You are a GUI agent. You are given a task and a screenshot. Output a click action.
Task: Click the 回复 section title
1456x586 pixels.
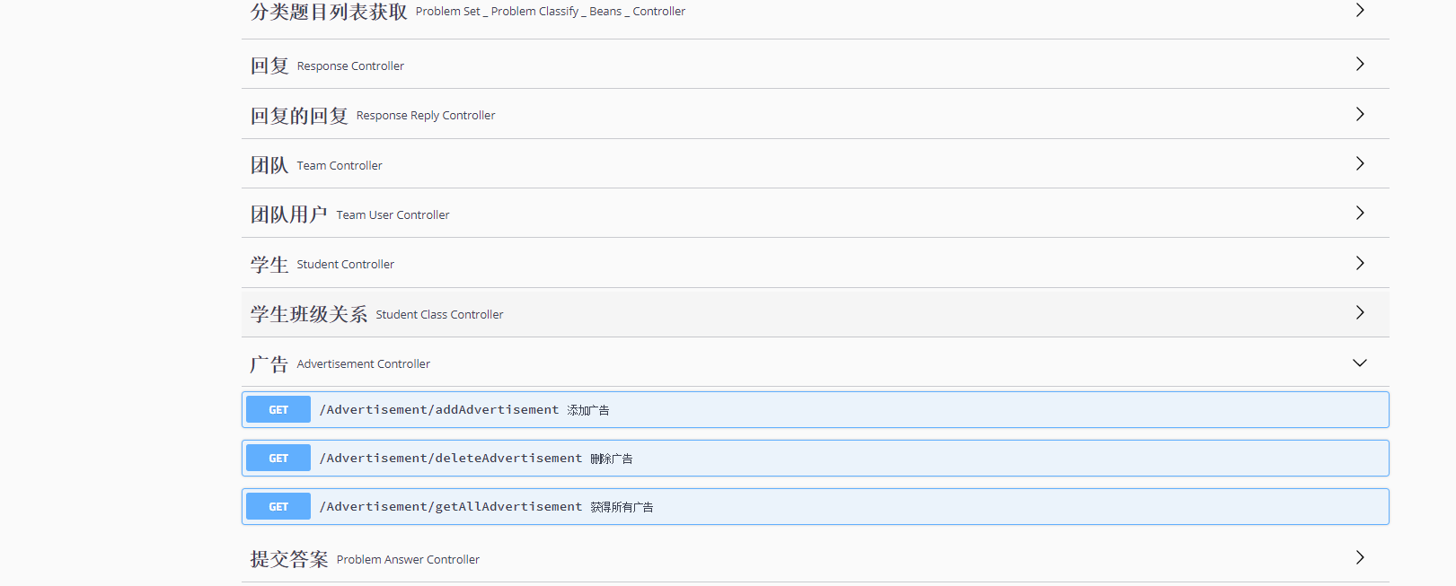(x=269, y=66)
